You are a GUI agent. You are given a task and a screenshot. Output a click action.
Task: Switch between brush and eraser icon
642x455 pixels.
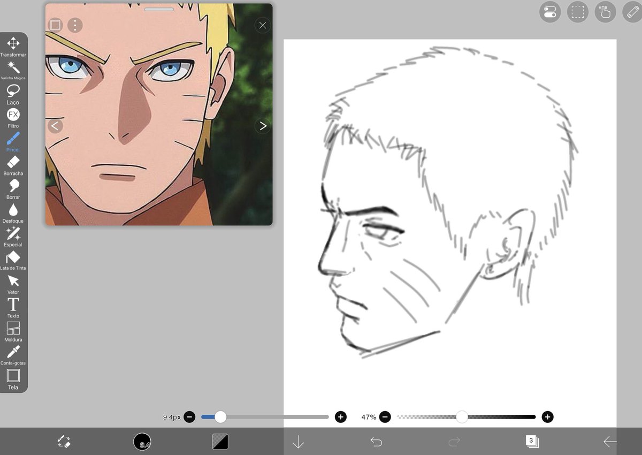click(64, 442)
